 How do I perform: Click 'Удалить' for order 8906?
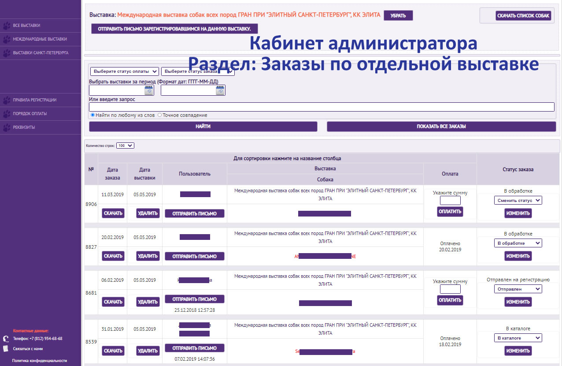148,213
